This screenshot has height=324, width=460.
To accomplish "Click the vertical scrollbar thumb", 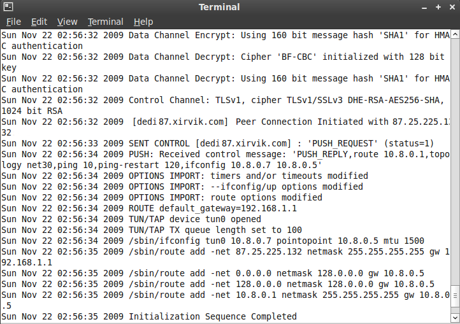I will coord(455,296).
